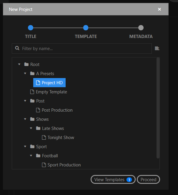178x195 pixels.
Task: Jump to the Metadata step circle
Action: coord(141,28)
